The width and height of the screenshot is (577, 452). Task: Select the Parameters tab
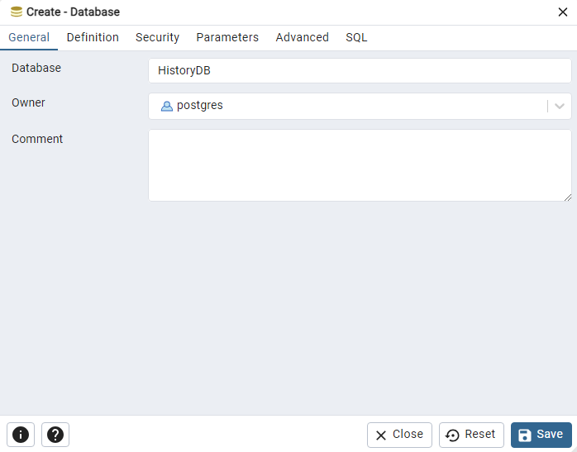(227, 37)
